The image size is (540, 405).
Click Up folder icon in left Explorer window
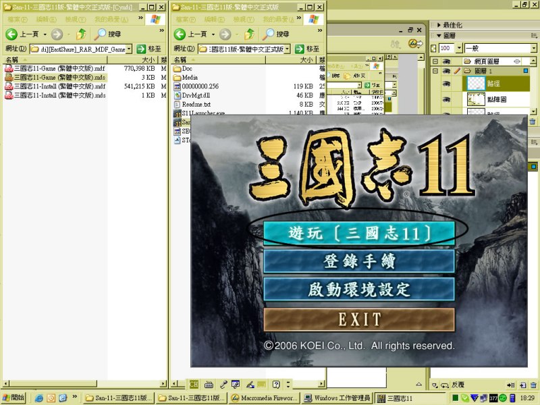coord(81,34)
